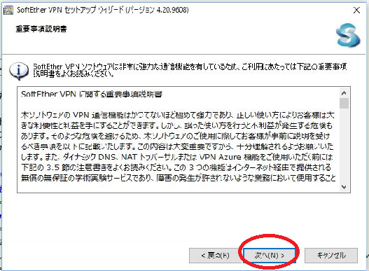Click the scroll down arrow of the notice text
This screenshot has height=271, width=369.
344,187
